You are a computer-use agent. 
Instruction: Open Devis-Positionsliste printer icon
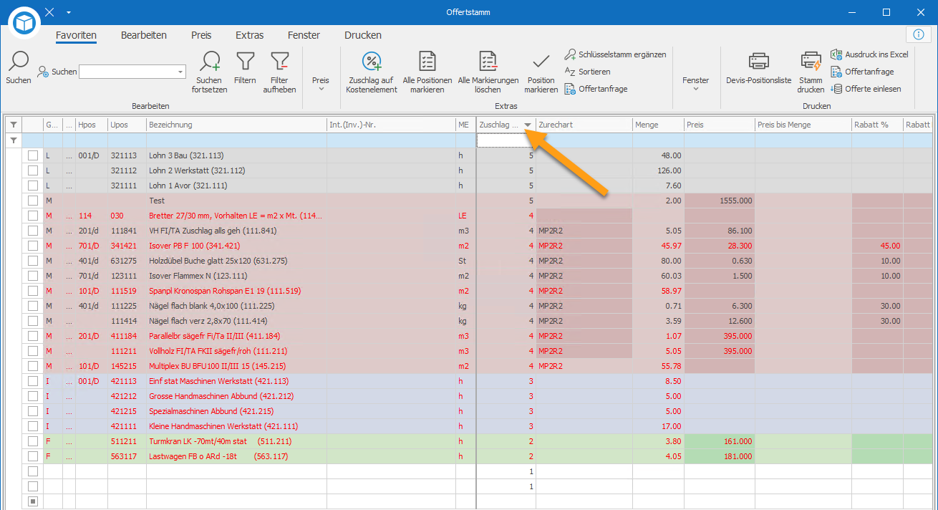(x=759, y=62)
